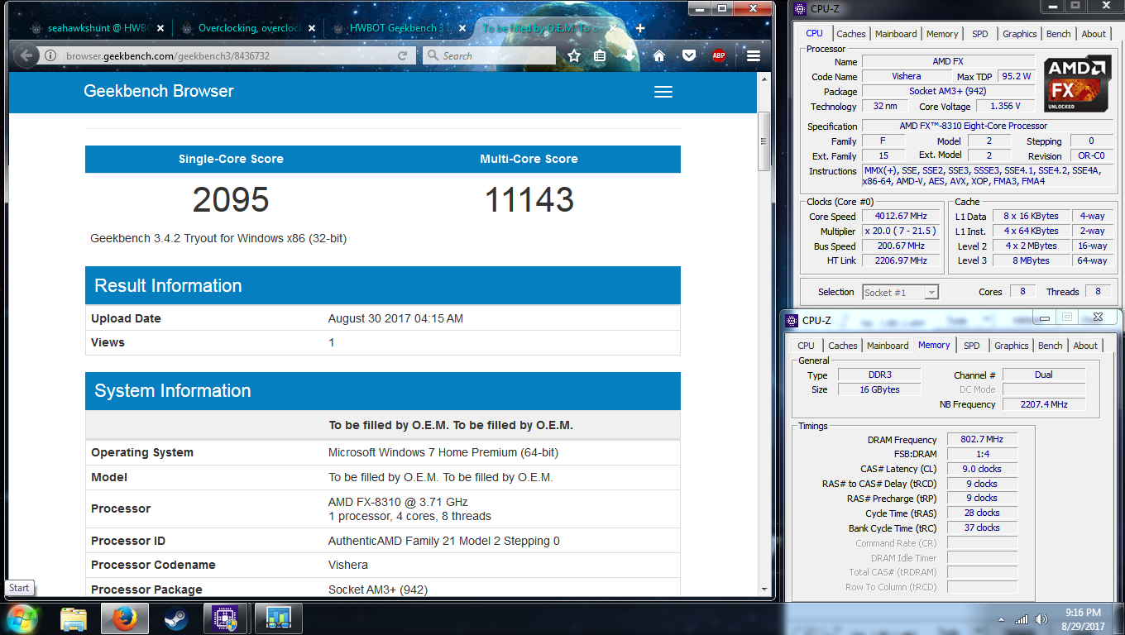Viewport: 1125px width, 635px height.
Task: Click the single-core score 2095
Action: click(x=231, y=200)
